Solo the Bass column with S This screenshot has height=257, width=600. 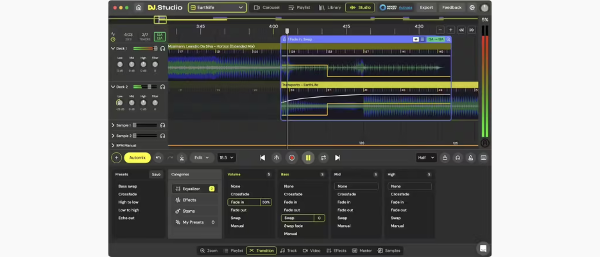pos(322,174)
